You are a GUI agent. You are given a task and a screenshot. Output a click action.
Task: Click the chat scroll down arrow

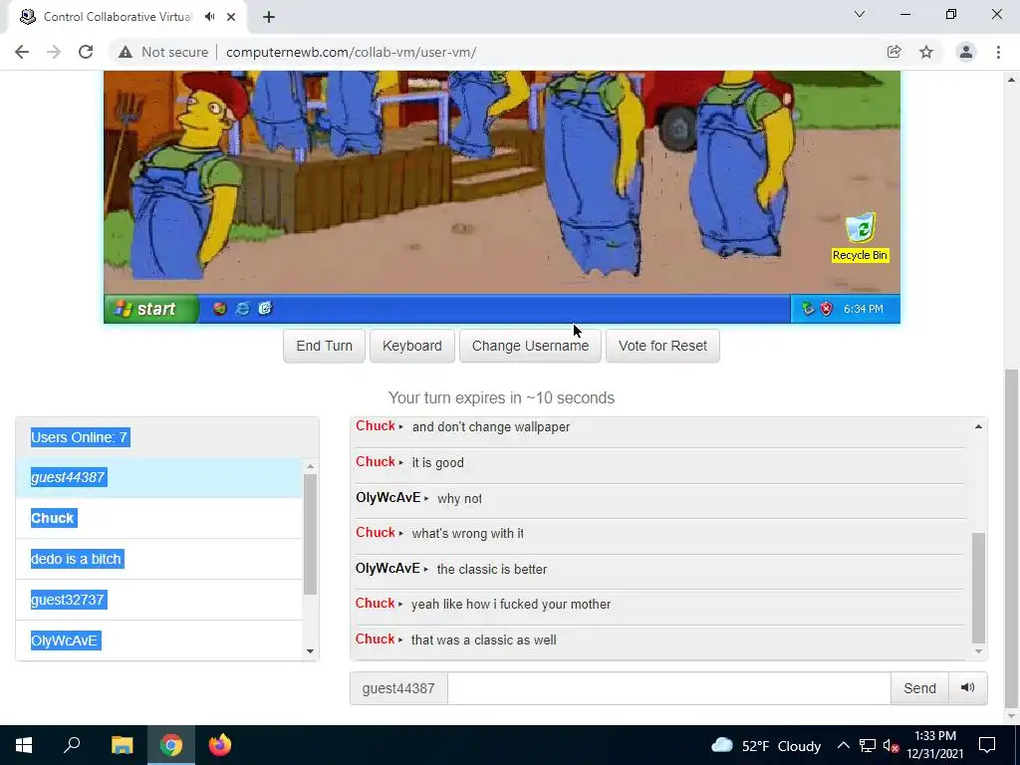[x=978, y=651]
